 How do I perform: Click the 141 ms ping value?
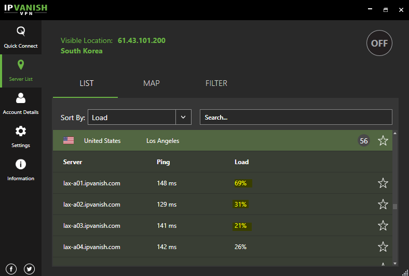click(x=167, y=226)
